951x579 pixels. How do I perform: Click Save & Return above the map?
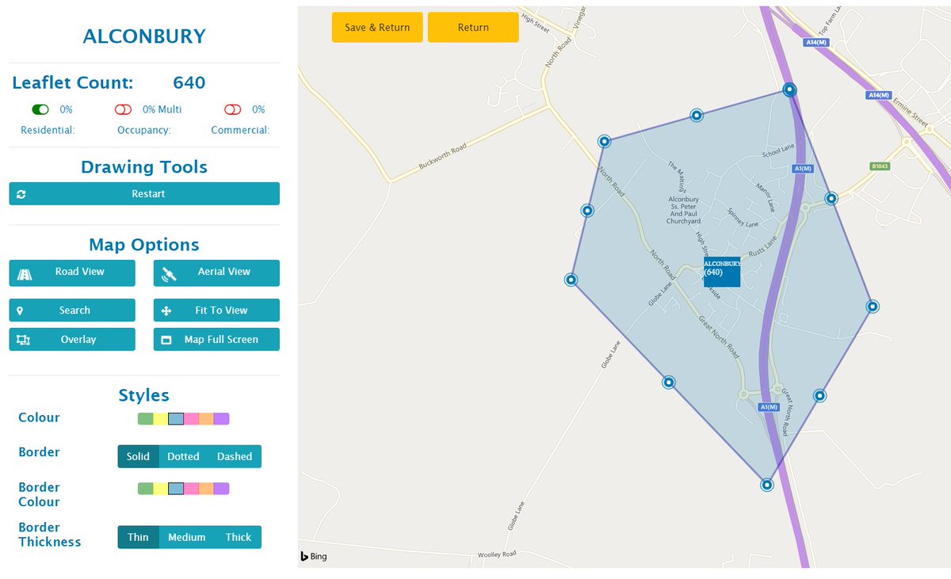(376, 27)
